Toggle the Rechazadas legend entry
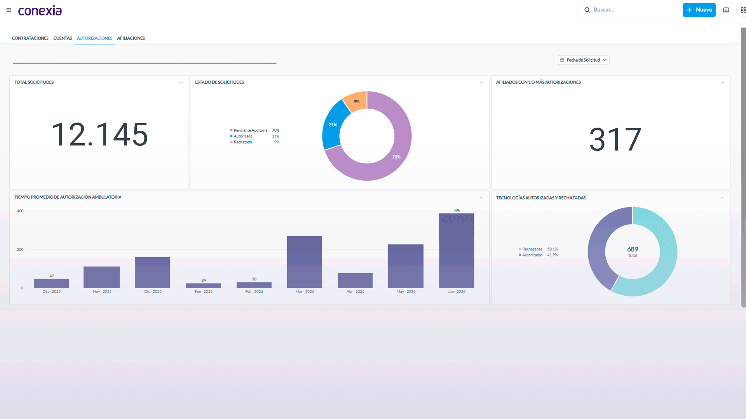Viewport: 746px width, 419px height. tap(530, 249)
